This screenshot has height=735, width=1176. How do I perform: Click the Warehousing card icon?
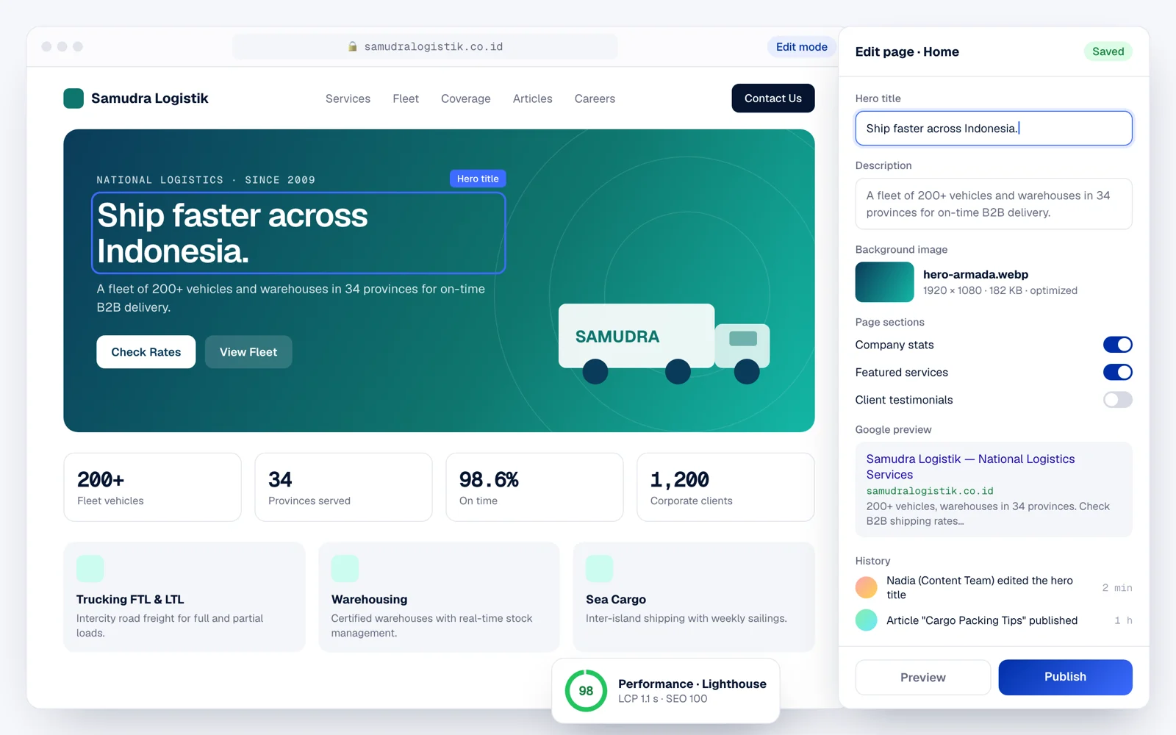[x=345, y=569]
